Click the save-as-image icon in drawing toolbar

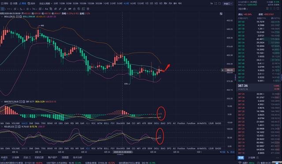click(x=83, y=9)
